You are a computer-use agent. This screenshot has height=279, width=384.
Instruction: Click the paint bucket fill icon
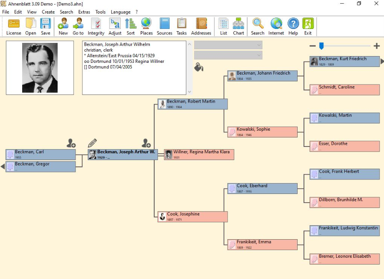click(199, 67)
